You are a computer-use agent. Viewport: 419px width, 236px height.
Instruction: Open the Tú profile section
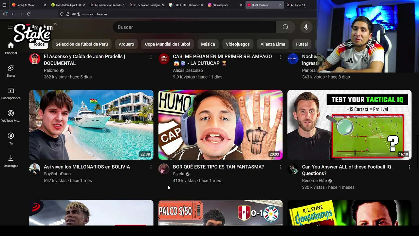11,136
